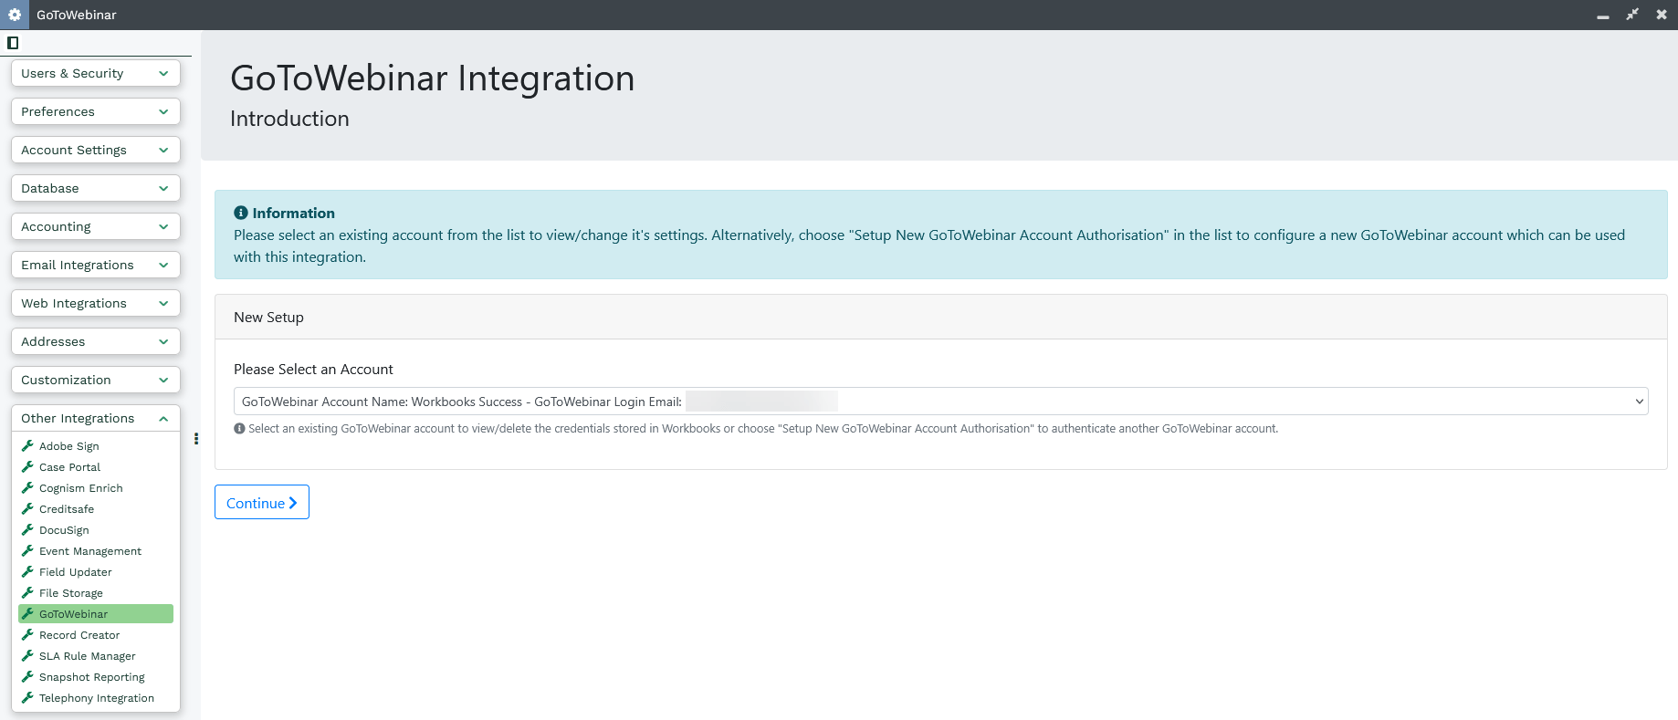Screen dimensions: 1678x720
Task: Click the wrench icon beside Telephony Integration
Action: click(27, 698)
